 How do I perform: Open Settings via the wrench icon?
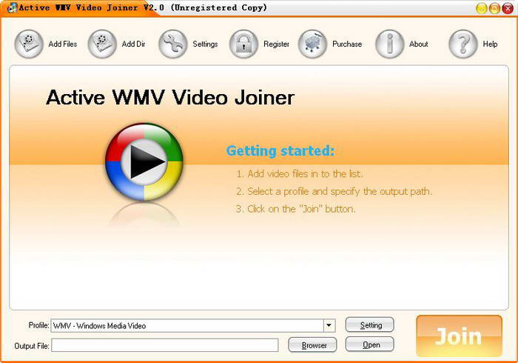click(x=173, y=44)
